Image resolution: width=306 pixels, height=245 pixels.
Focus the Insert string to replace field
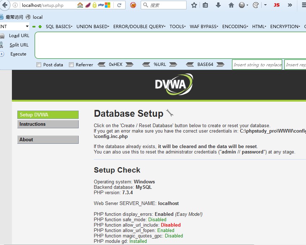pyautogui.click(x=257, y=64)
